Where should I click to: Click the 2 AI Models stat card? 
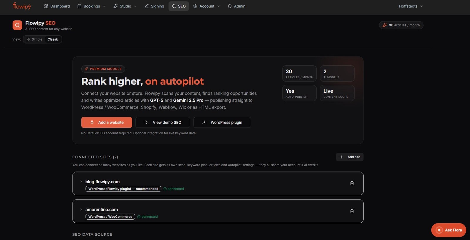[337, 74]
